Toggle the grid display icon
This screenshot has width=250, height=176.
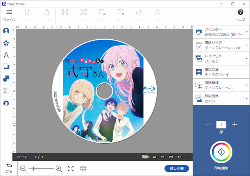[x=83, y=169]
